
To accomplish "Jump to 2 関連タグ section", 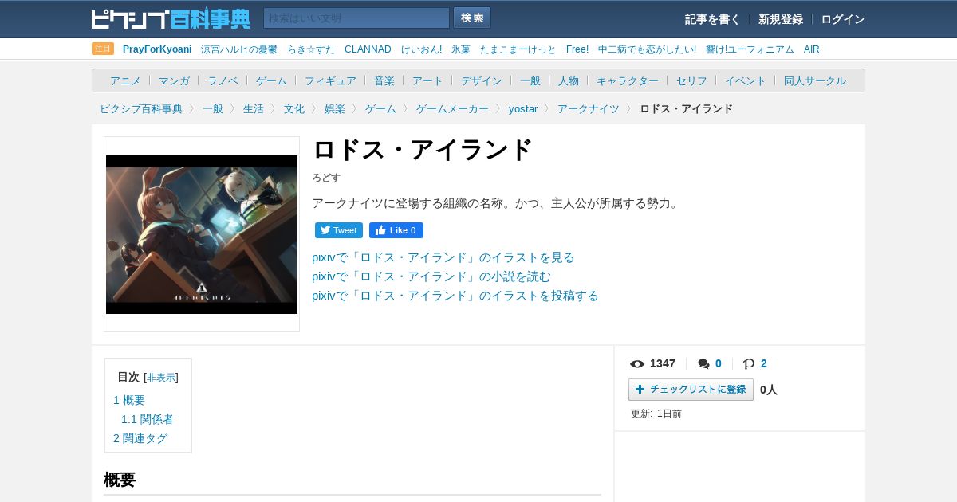I will (140, 438).
